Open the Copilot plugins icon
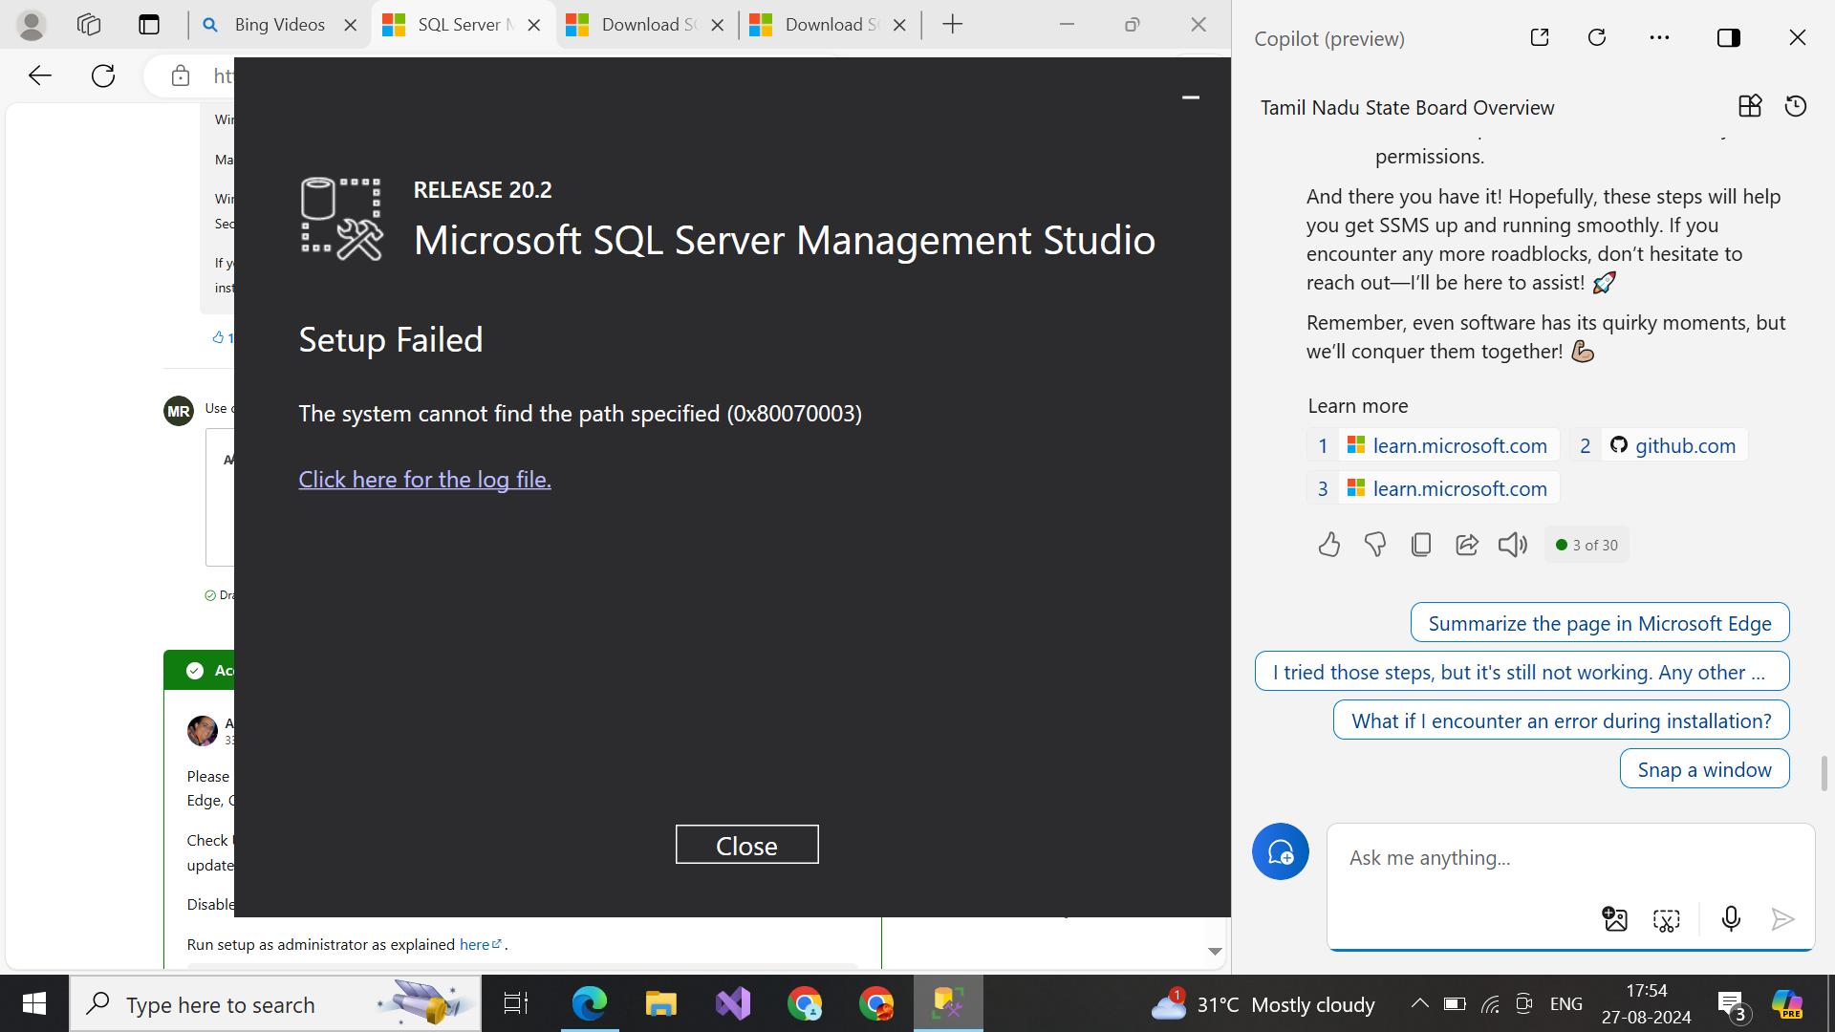Viewport: 1835px width, 1032px height. [1750, 106]
